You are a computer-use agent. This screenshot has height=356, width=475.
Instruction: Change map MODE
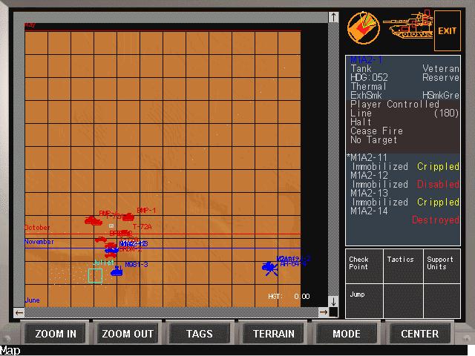pyautogui.click(x=347, y=334)
